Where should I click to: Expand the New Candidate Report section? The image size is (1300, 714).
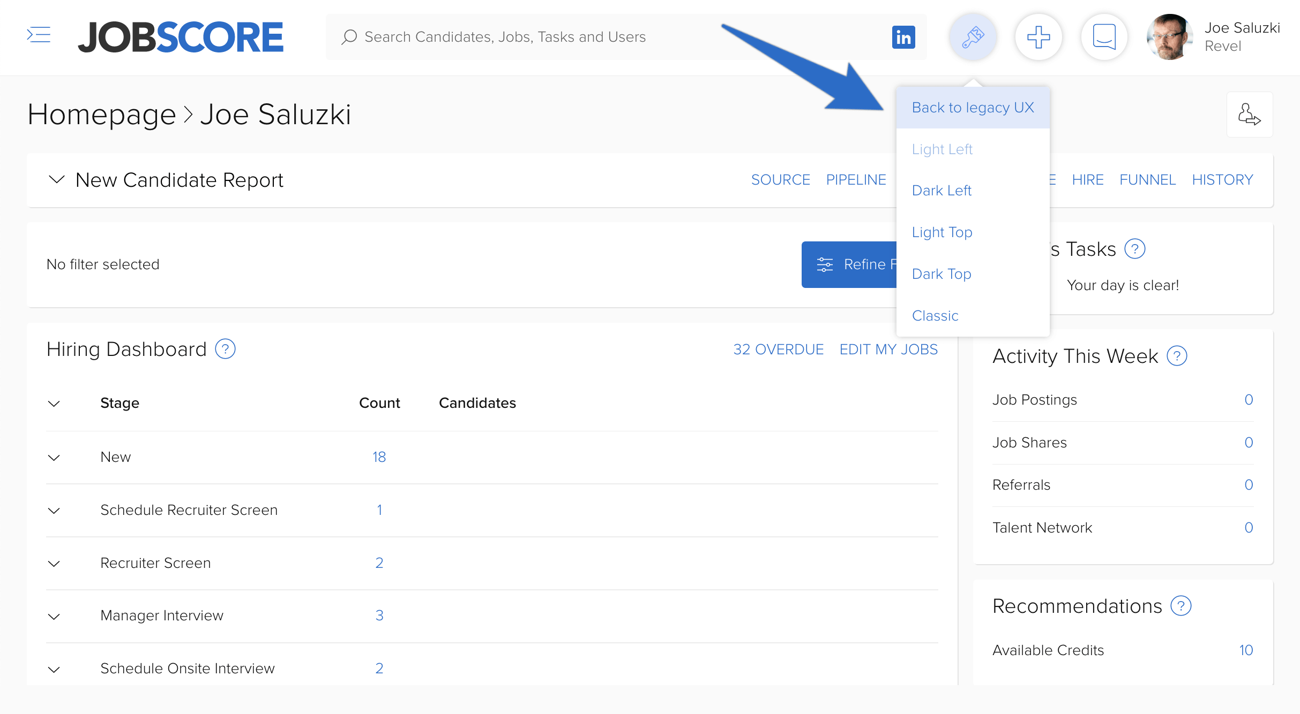point(55,179)
